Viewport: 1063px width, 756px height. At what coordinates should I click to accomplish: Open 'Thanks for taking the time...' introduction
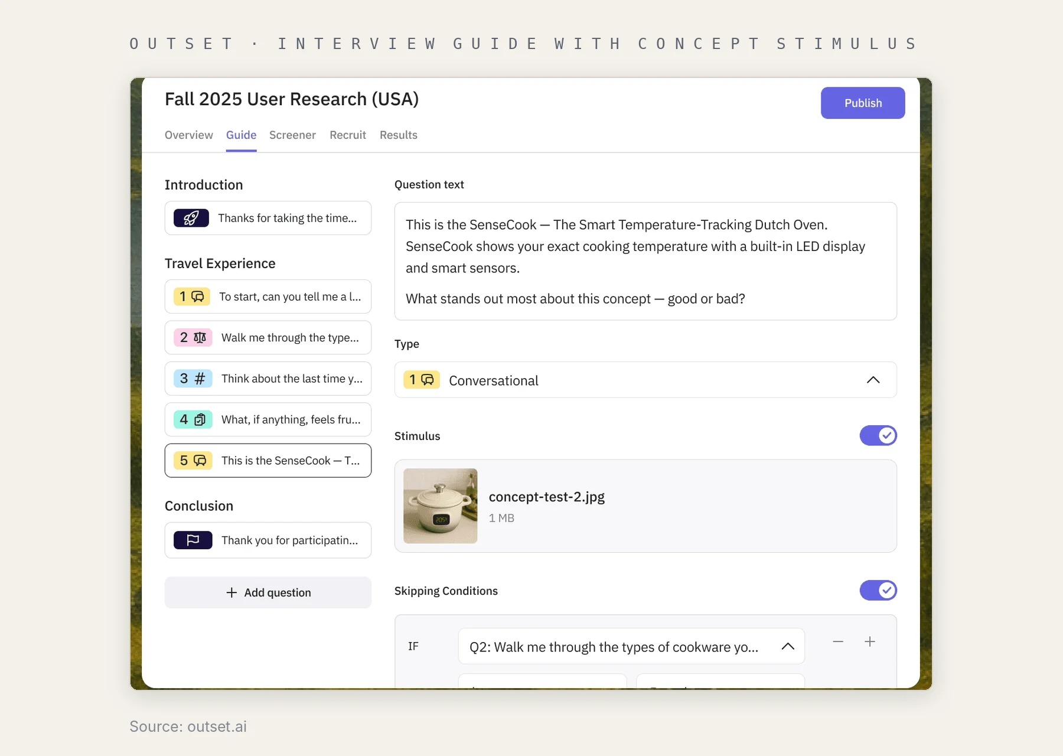click(268, 218)
